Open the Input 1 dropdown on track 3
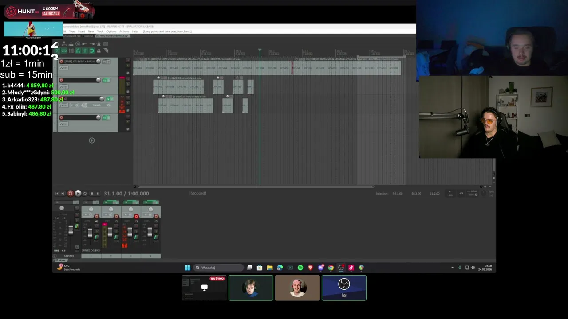This screenshot has width=568, height=319. (97, 105)
